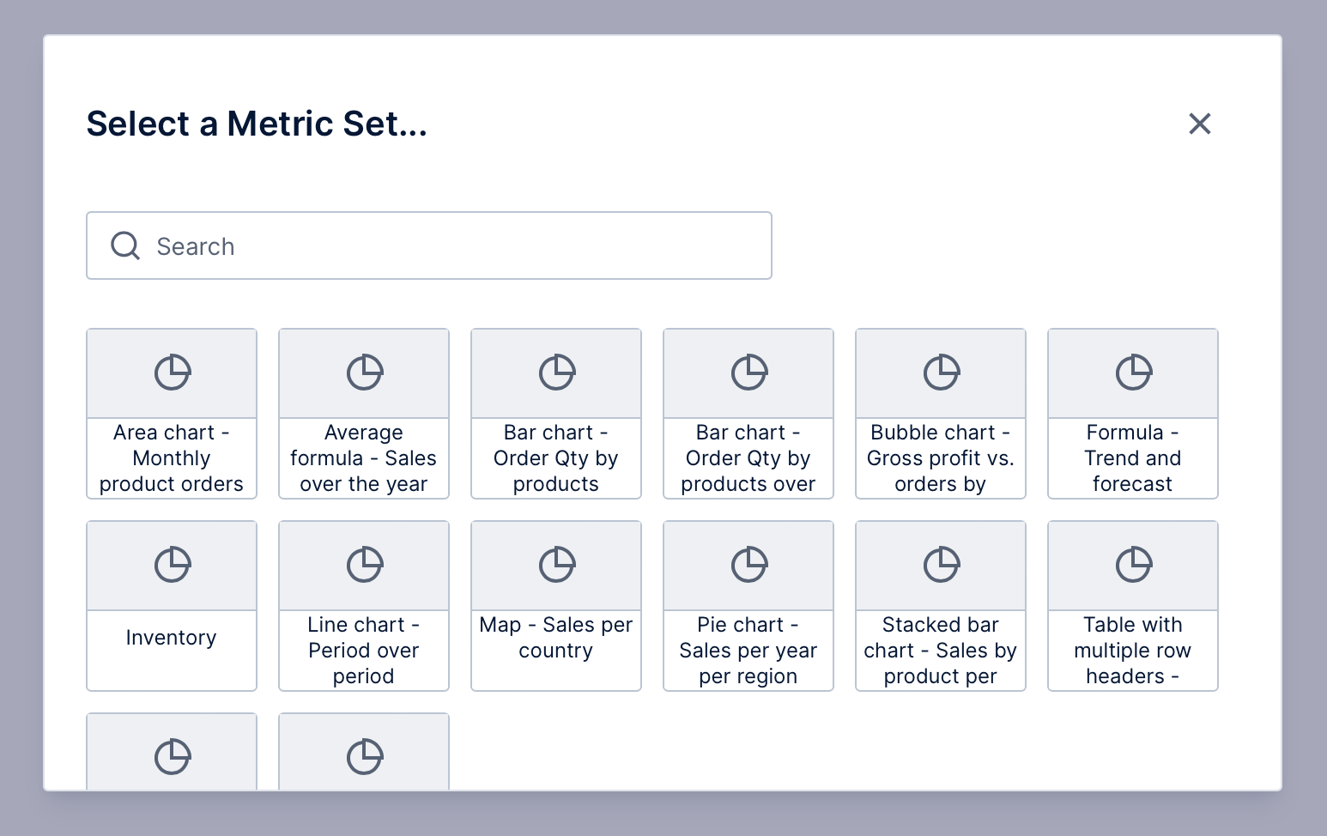Screen dimensions: 1327x836
Task: Select the Inventory metric set icon
Action: click(172, 565)
